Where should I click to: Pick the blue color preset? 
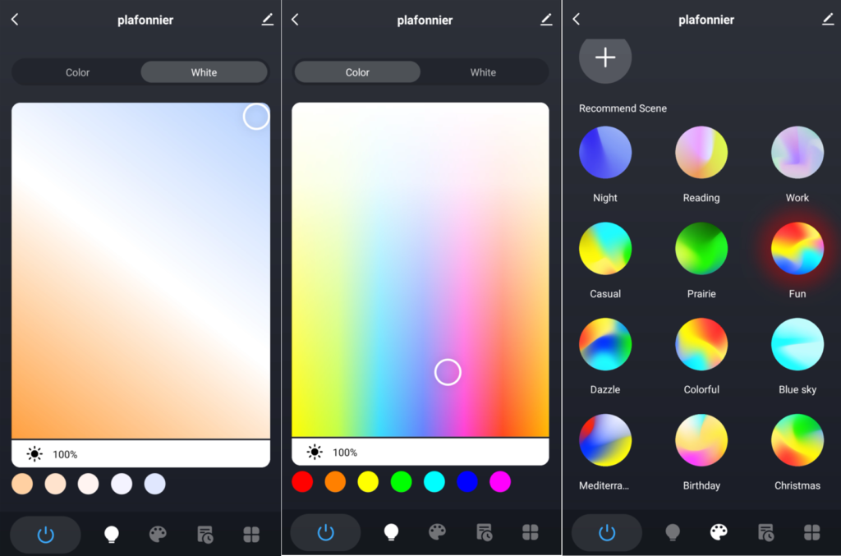[x=467, y=481]
